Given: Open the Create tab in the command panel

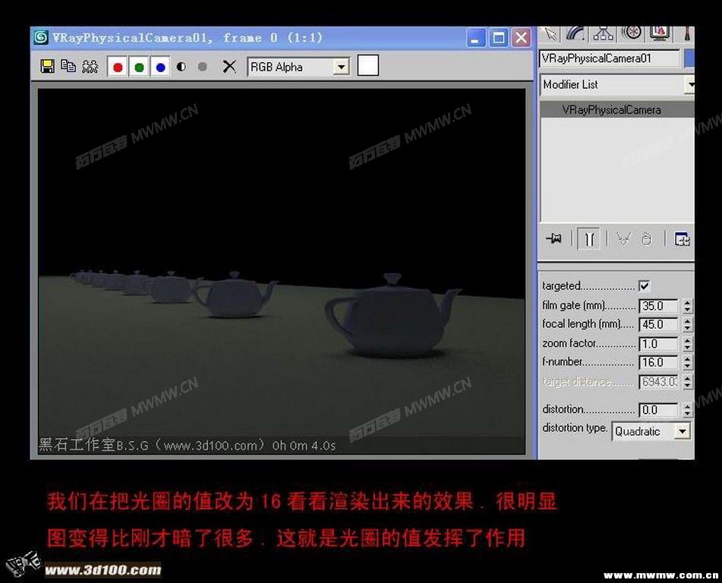Looking at the screenshot, I should pos(550,33).
